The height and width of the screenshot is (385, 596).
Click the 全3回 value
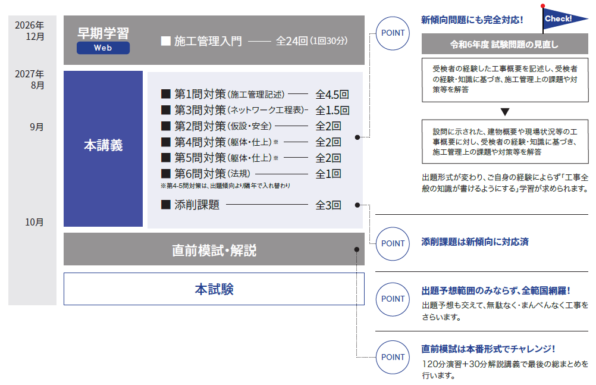(328, 205)
